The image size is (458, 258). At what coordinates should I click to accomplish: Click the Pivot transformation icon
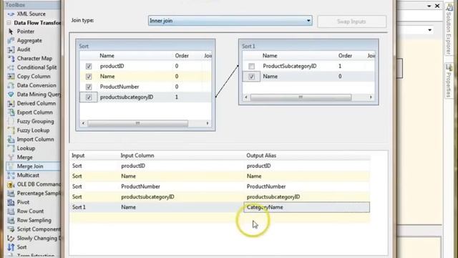point(11,202)
